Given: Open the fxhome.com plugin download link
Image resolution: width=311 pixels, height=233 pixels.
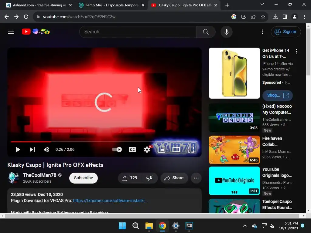Looking at the screenshot, I should [110, 201].
